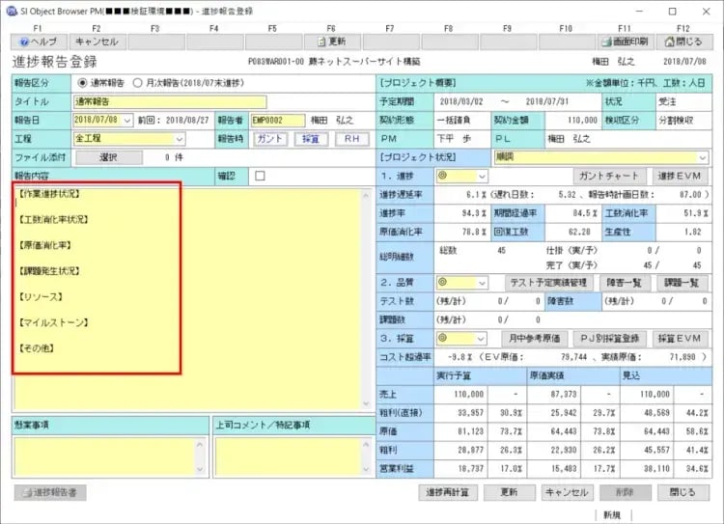Open the プロジェクト状況 dropdown
Image resolution: width=724 pixels, height=524 pixels.
(702, 157)
